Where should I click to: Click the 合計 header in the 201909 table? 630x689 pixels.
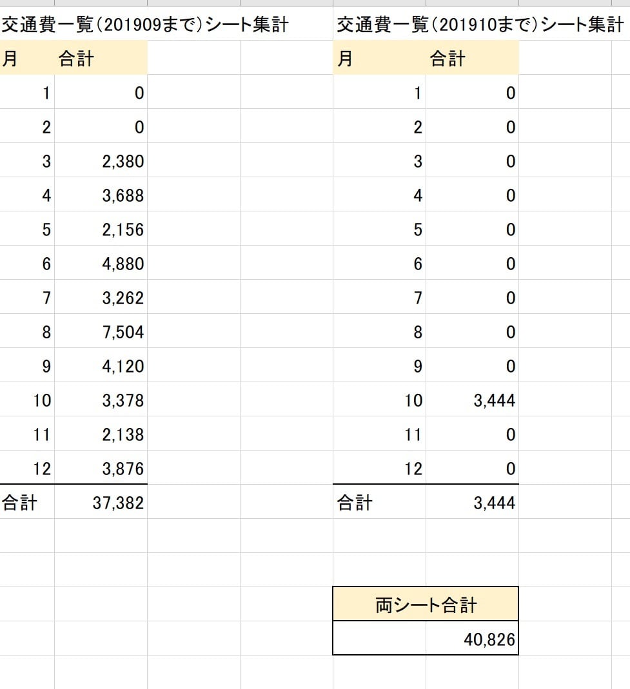[101, 57]
